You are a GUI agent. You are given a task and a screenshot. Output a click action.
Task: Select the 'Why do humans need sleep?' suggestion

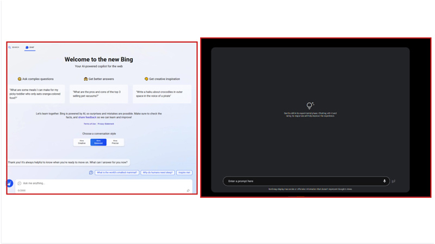(158, 172)
